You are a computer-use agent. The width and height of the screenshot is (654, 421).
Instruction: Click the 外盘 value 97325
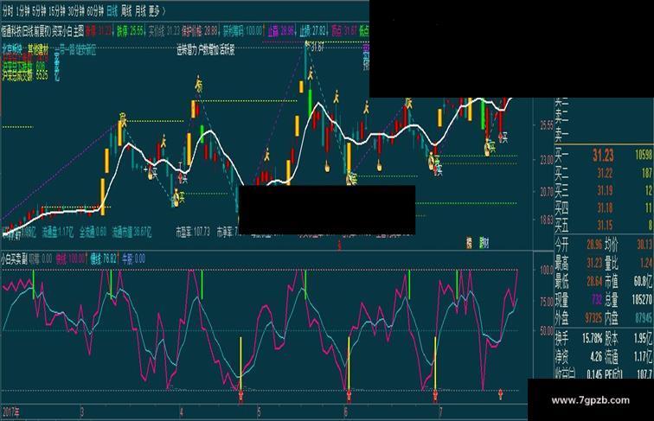tap(593, 318)
